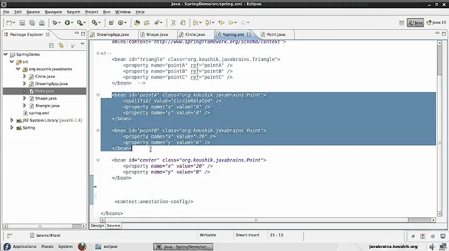Click the Applications menu in GNOME panel
This screenshot has height=251, width=449.
[24, 247]
